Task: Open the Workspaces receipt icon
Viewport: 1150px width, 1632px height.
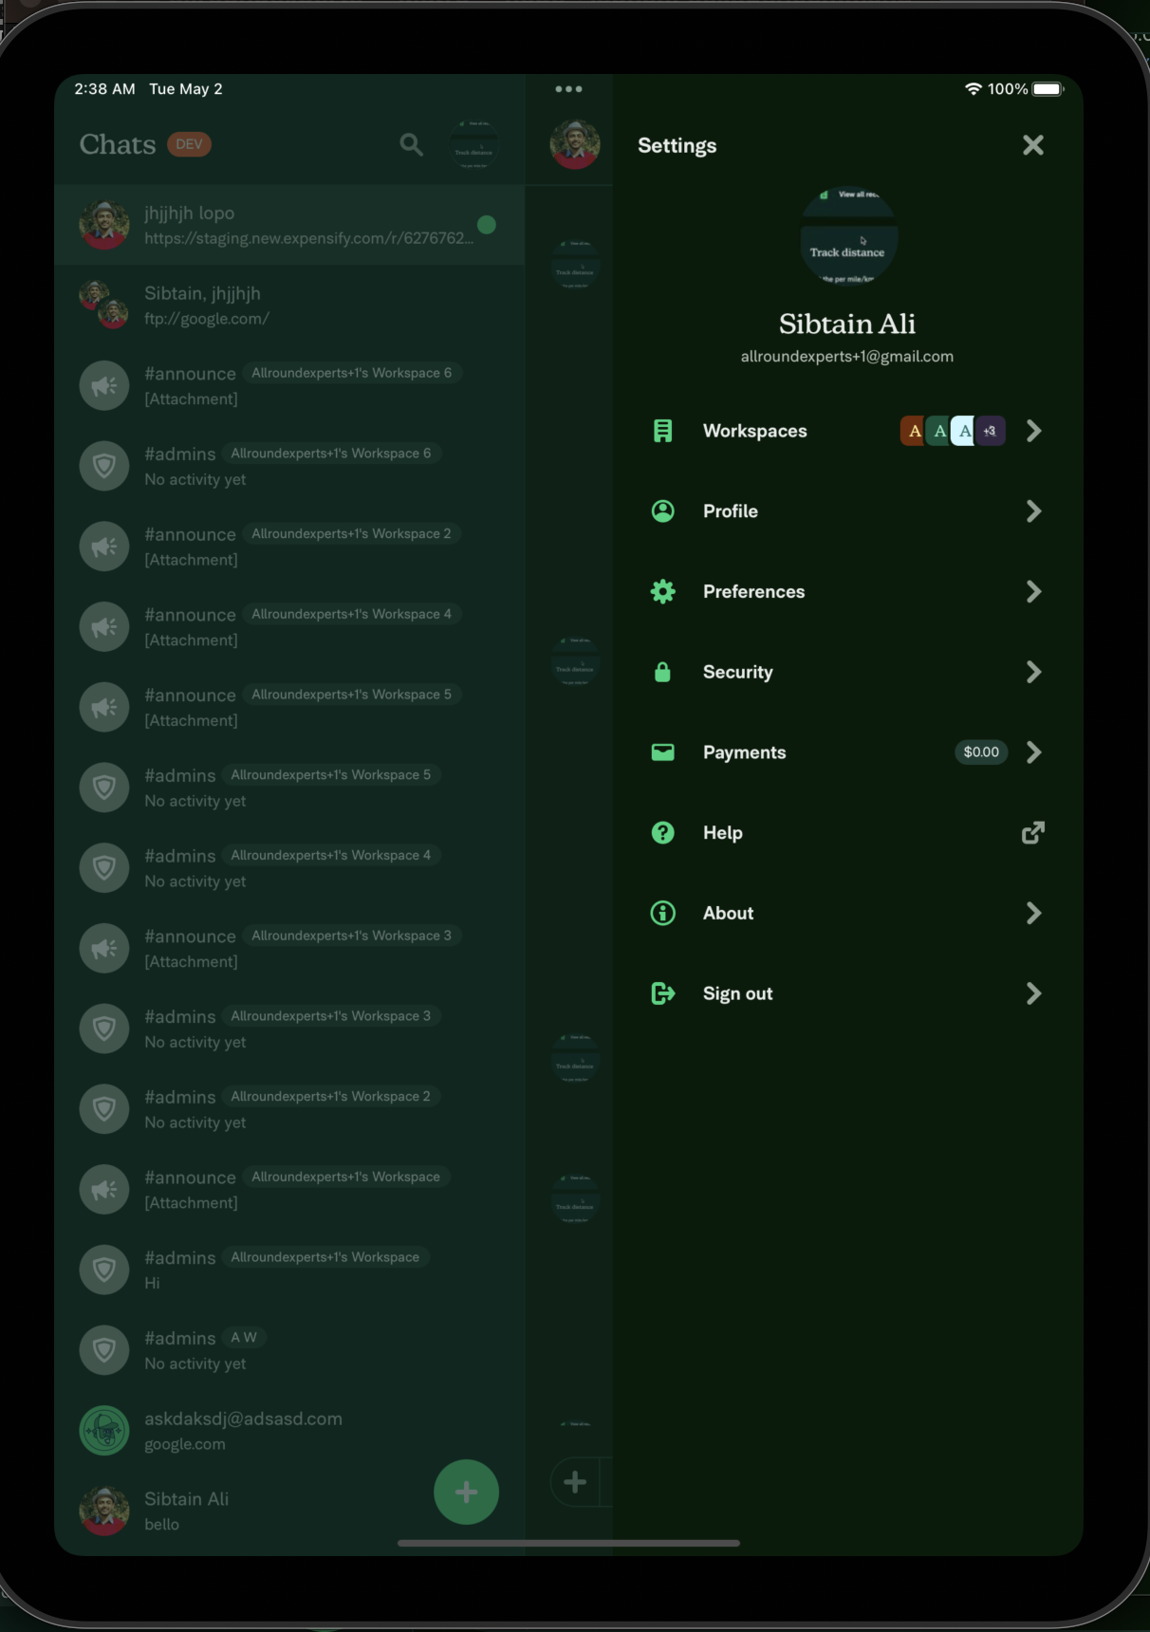Action: (x=662, y=431)
